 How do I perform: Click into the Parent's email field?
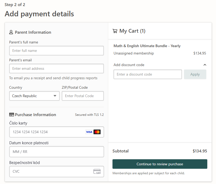pyautogui.click(x=56, y=68)
